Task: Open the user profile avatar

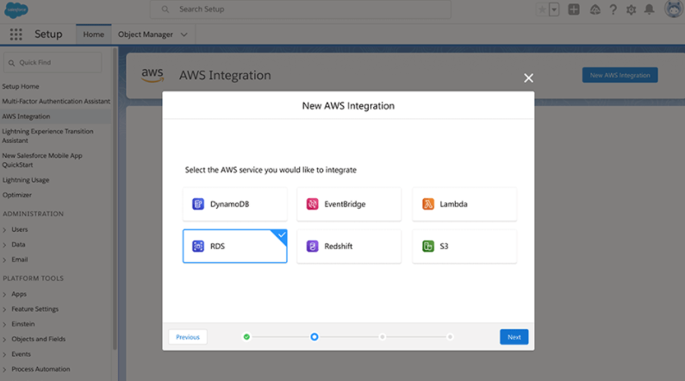Action: coord(673,9)
